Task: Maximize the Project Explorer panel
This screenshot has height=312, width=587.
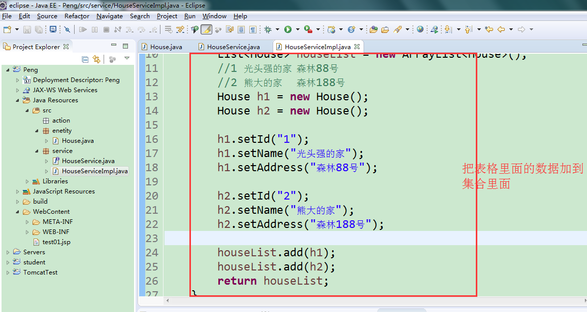Action: click(x=125, y=46)
